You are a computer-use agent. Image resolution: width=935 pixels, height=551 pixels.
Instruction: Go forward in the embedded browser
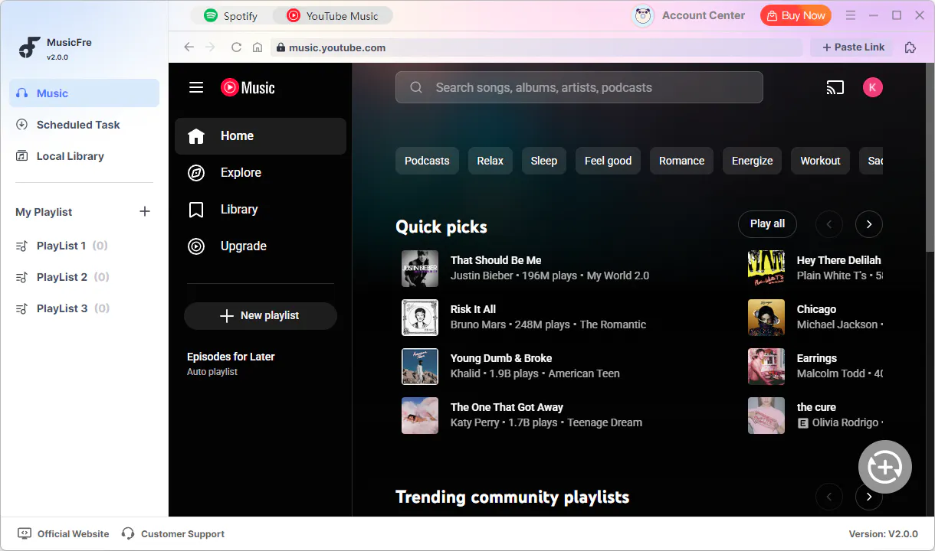point(211,47)
